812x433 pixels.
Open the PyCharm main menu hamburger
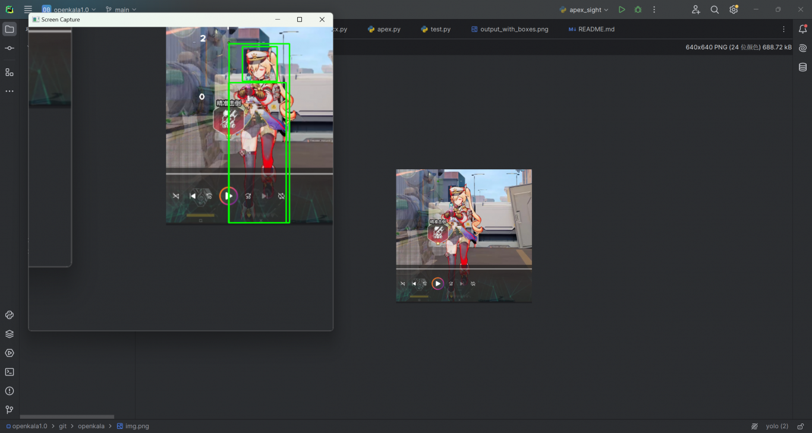pos(28,10)
